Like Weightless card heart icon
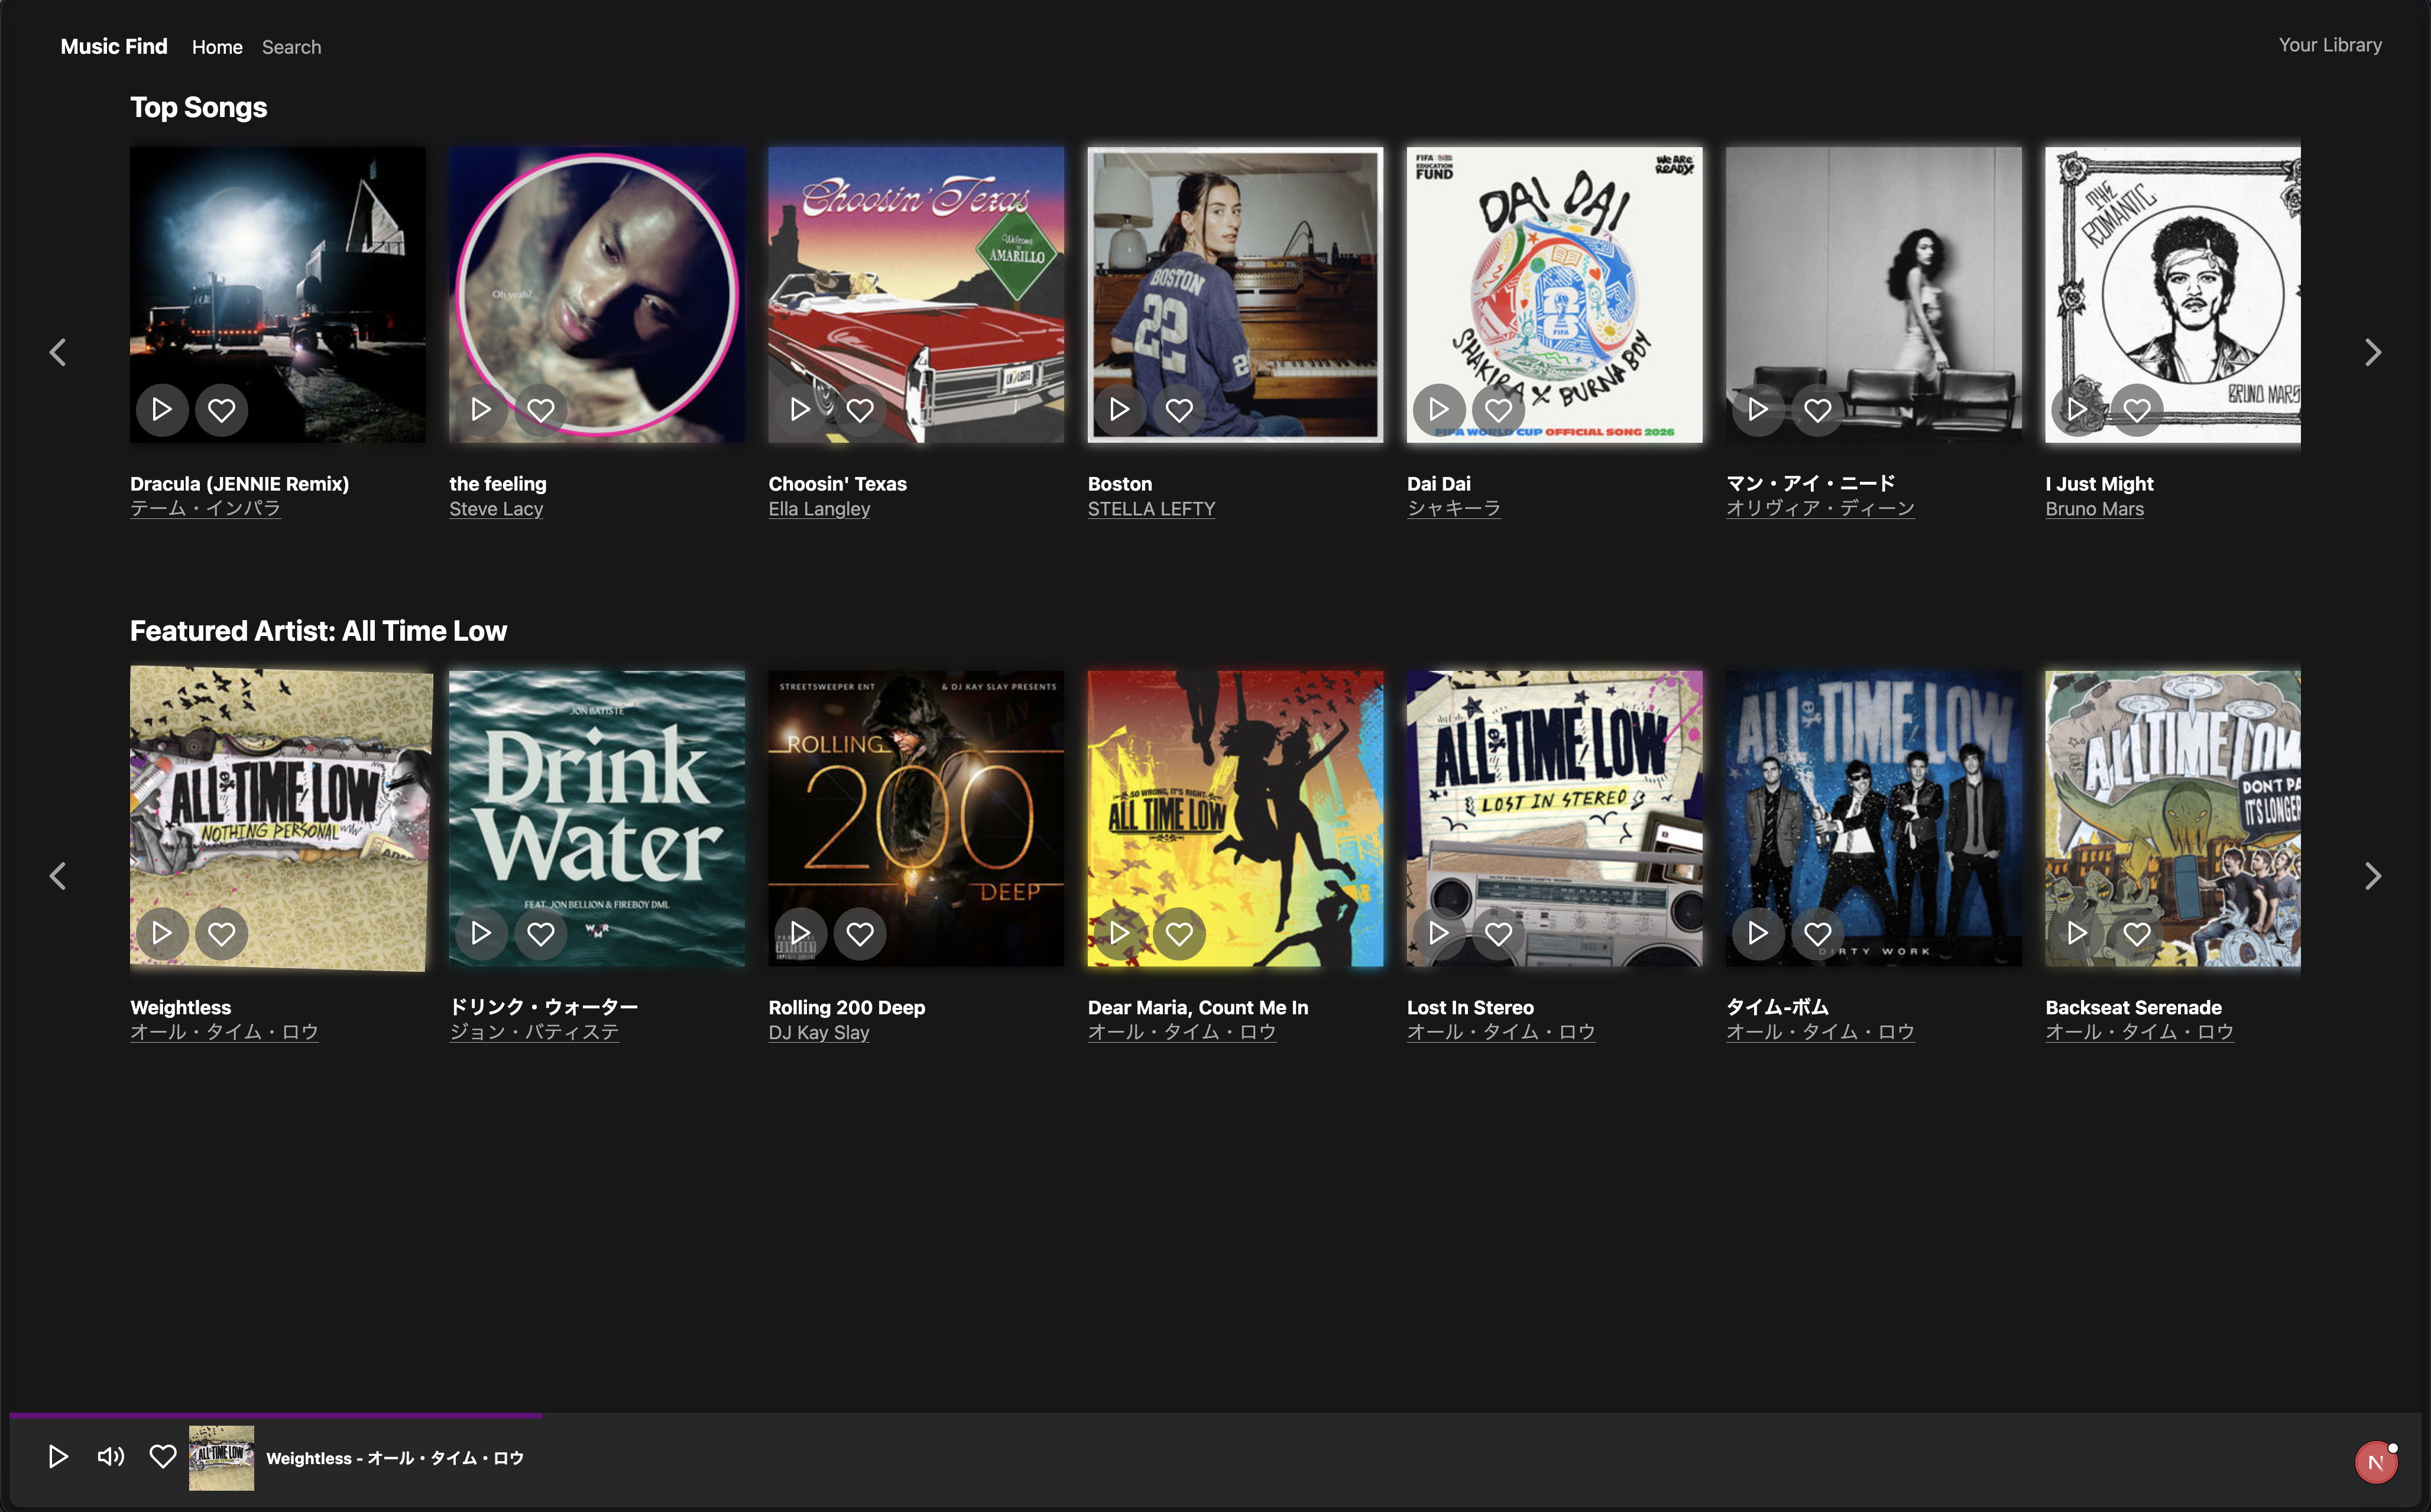This screenshot has height=1512, width=2431. click(222, 934)
